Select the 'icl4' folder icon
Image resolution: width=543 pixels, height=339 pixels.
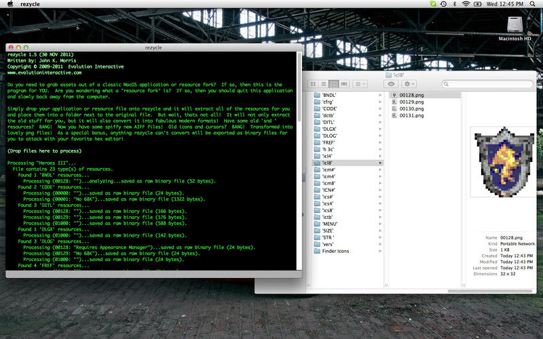[x=317, y=156]
